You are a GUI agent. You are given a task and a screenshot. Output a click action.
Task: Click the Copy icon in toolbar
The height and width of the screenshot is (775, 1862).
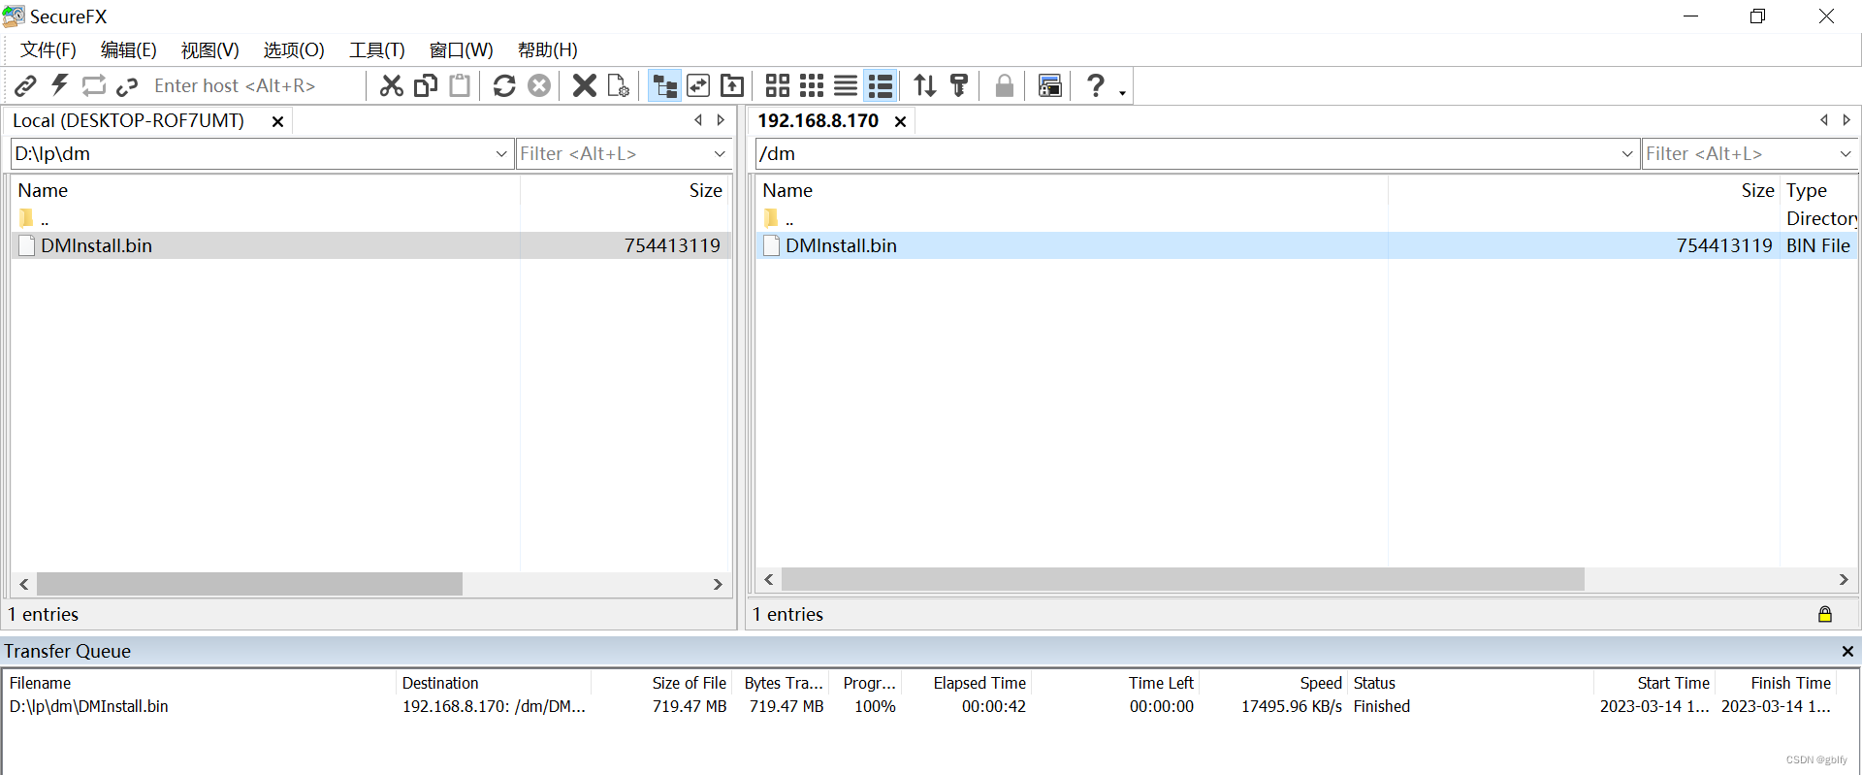point(426,85)
